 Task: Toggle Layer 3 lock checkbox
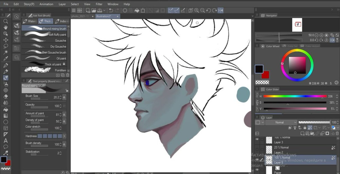coord(262,140)
